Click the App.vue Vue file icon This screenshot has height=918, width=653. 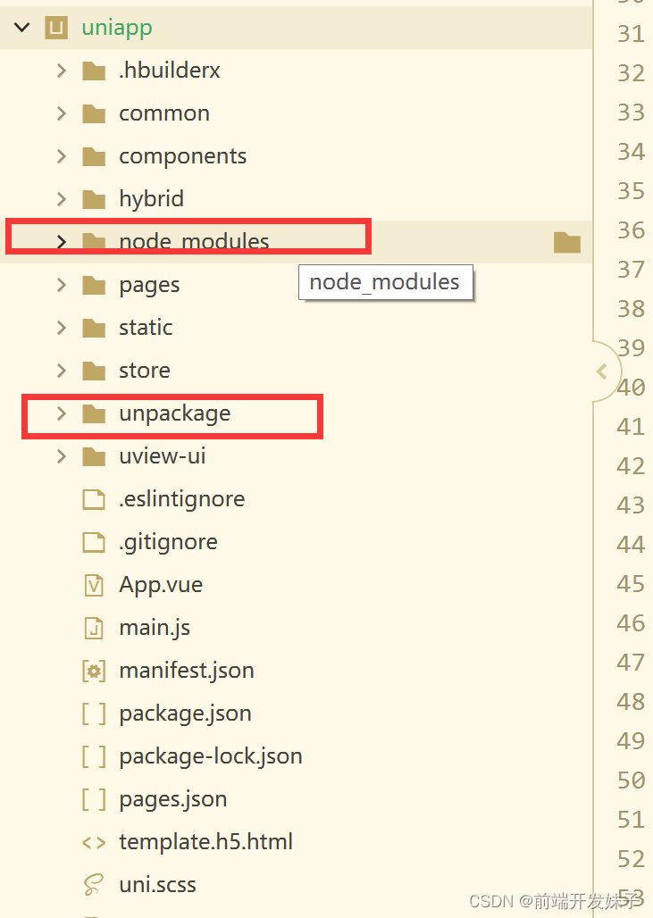coord(95,585)
